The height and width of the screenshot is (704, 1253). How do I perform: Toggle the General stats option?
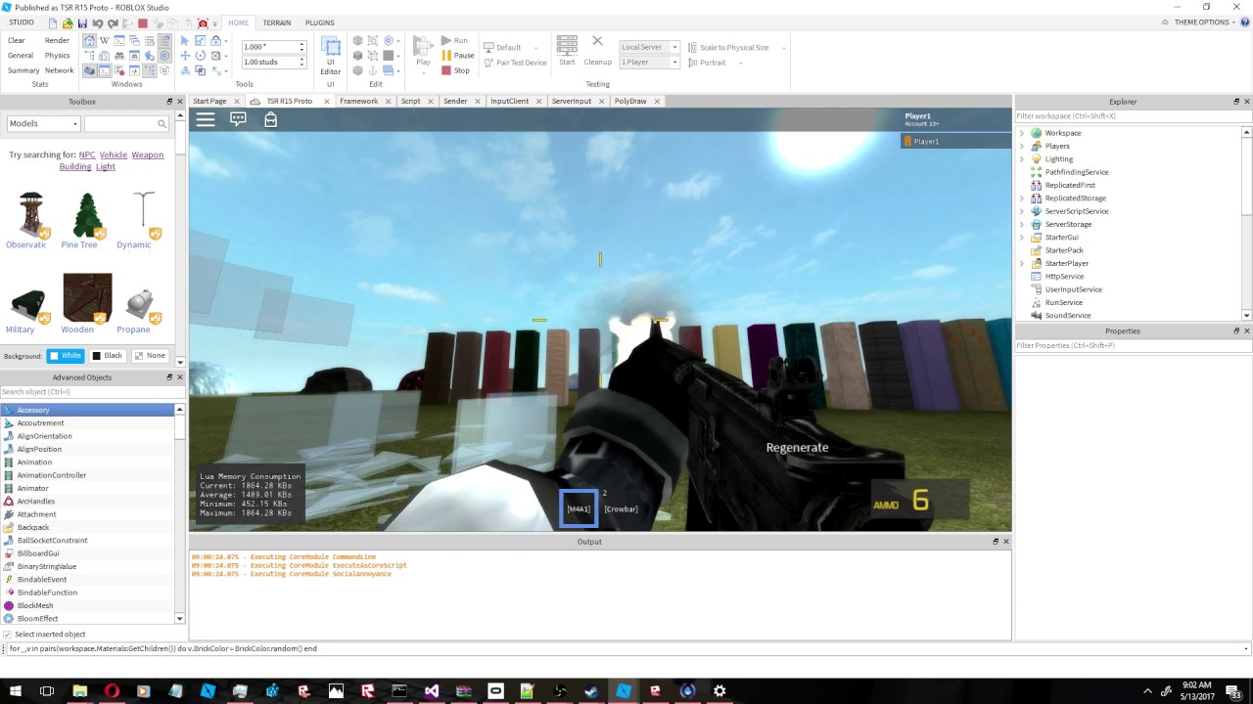click(21, 56)
